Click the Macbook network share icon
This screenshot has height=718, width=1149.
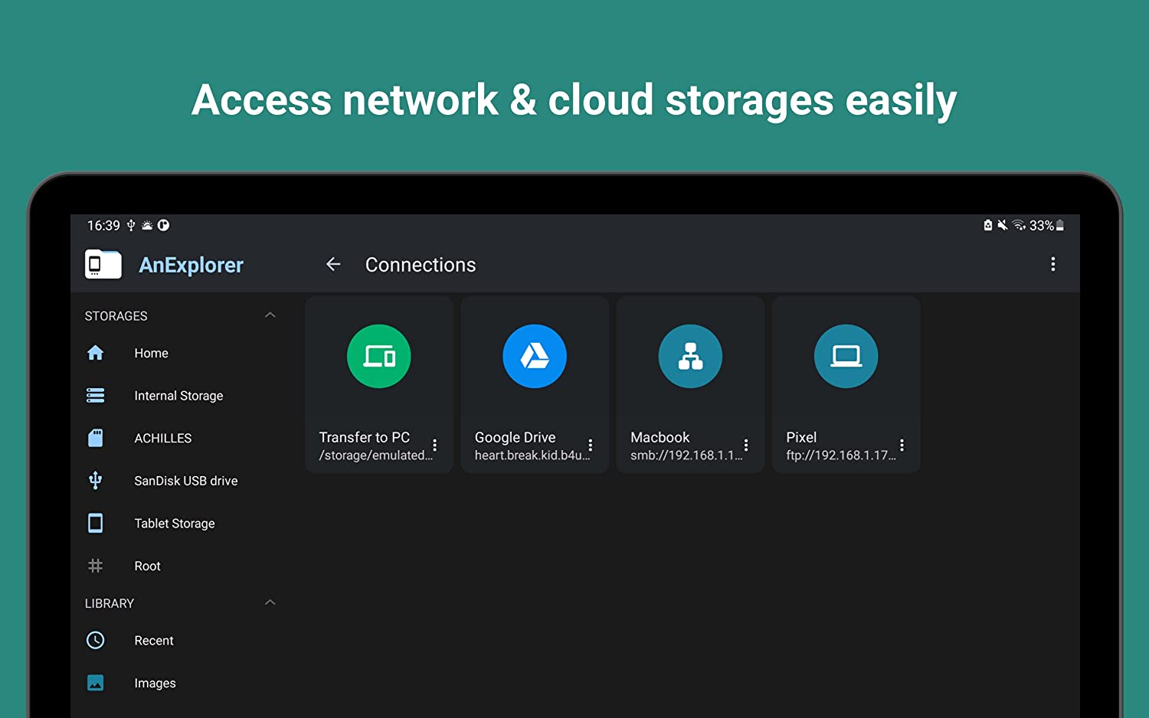click(x=690, y=356)
